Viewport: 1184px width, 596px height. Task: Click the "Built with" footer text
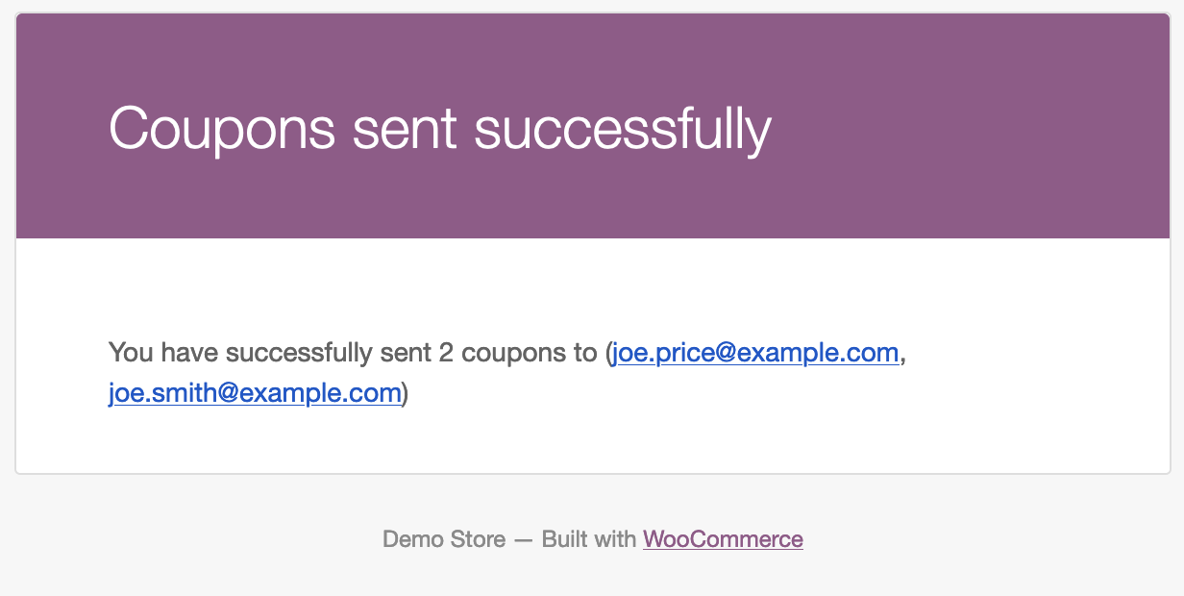(x=589, y=539)
